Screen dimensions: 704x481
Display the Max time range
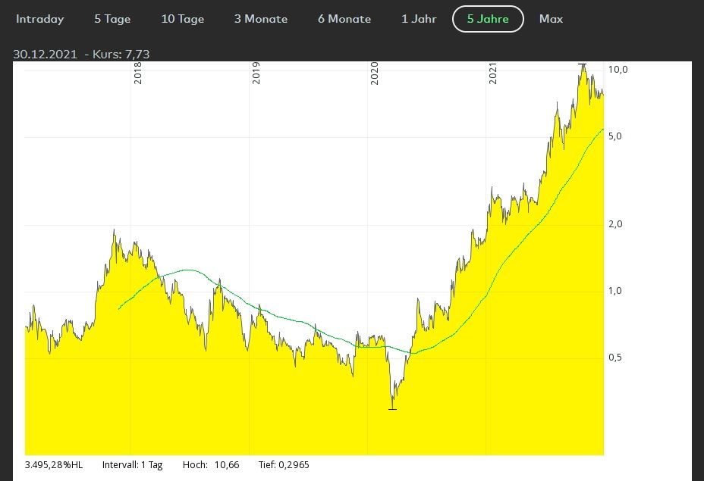(x=551, y=19)
